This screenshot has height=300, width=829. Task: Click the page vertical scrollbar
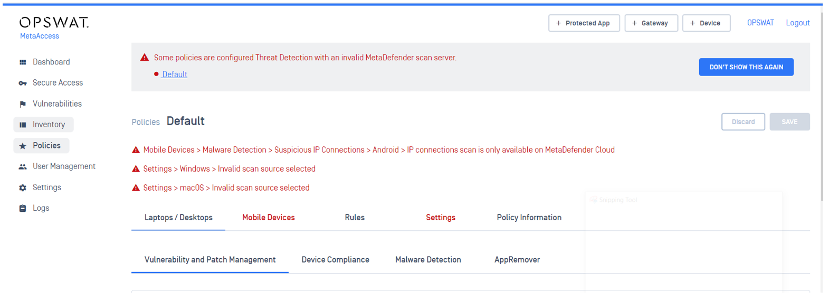click(x=822, y=106)
